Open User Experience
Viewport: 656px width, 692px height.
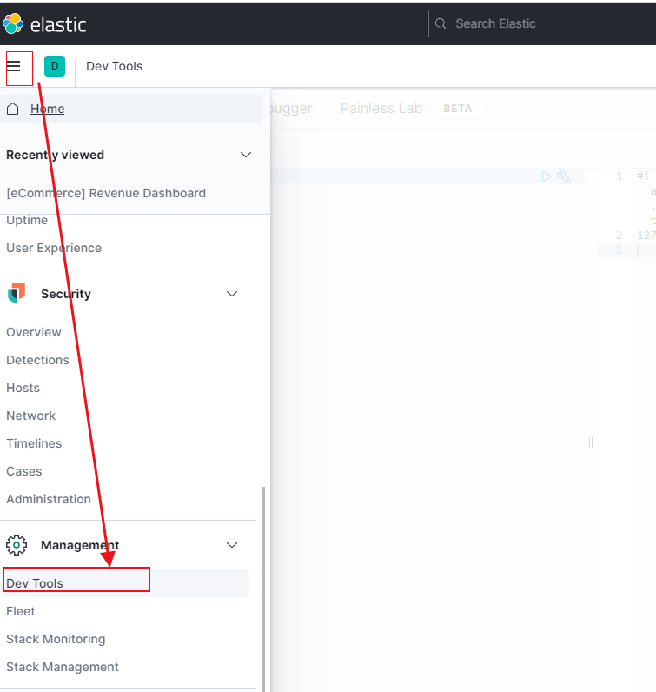coord(54,248)
